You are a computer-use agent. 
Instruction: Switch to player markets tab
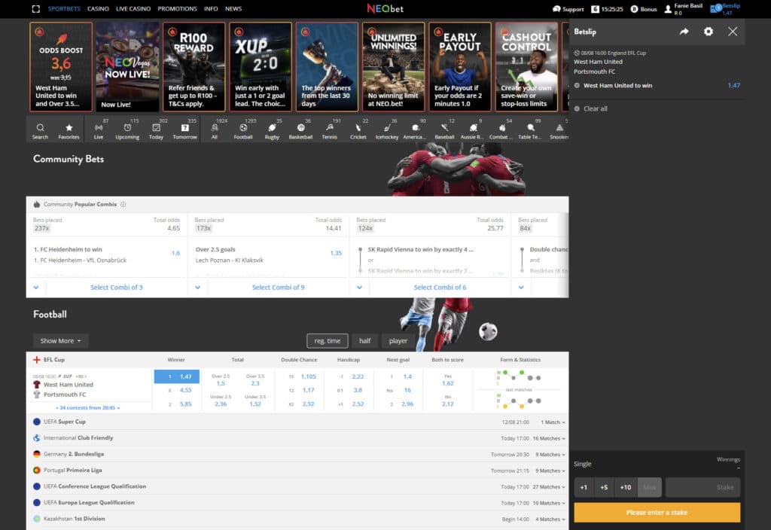coord(398,341)
